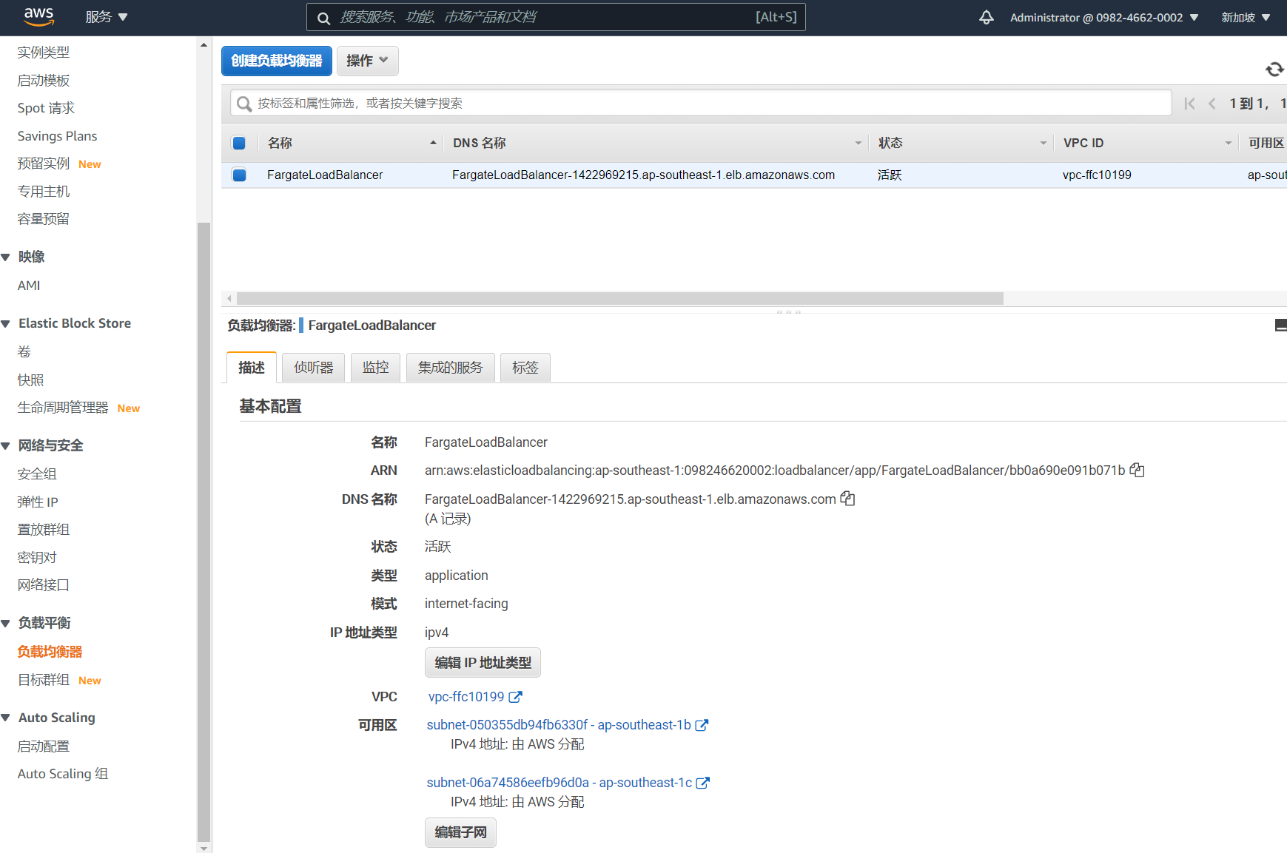Open subnet-06a74586eefb96d0a link

560,783
